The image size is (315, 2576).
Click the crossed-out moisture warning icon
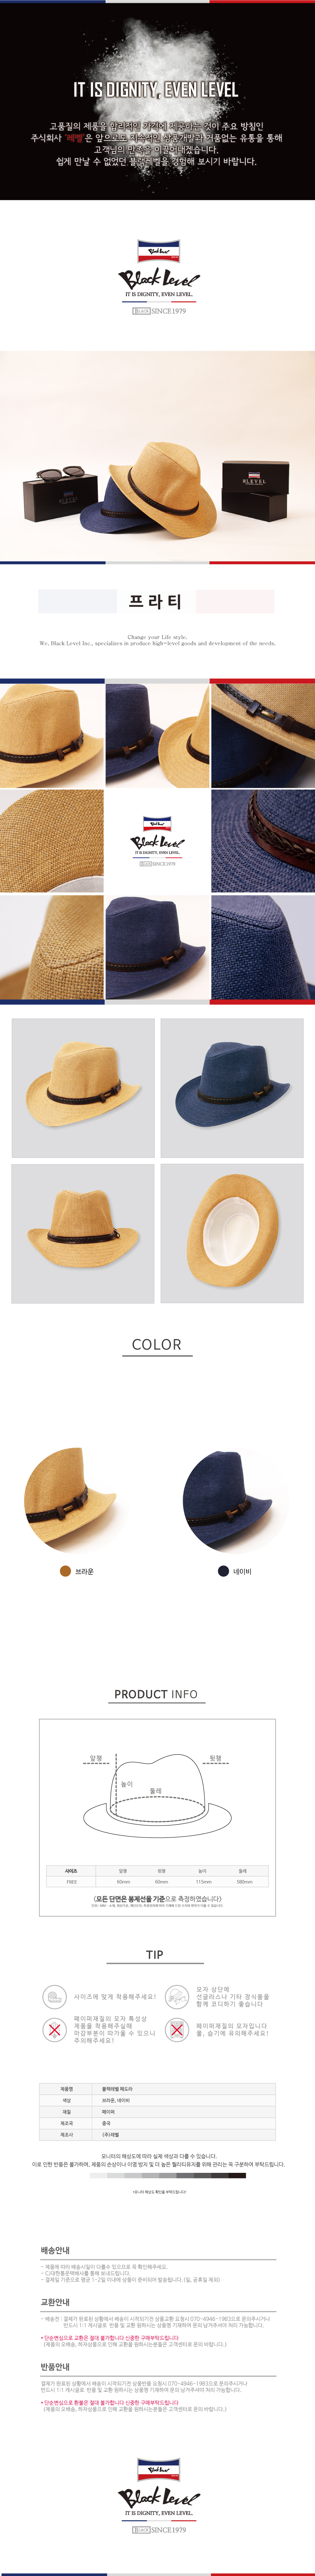[177, 2029]
